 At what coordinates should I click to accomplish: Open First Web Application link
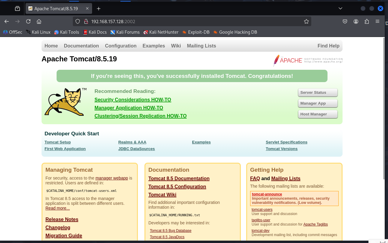65,149
